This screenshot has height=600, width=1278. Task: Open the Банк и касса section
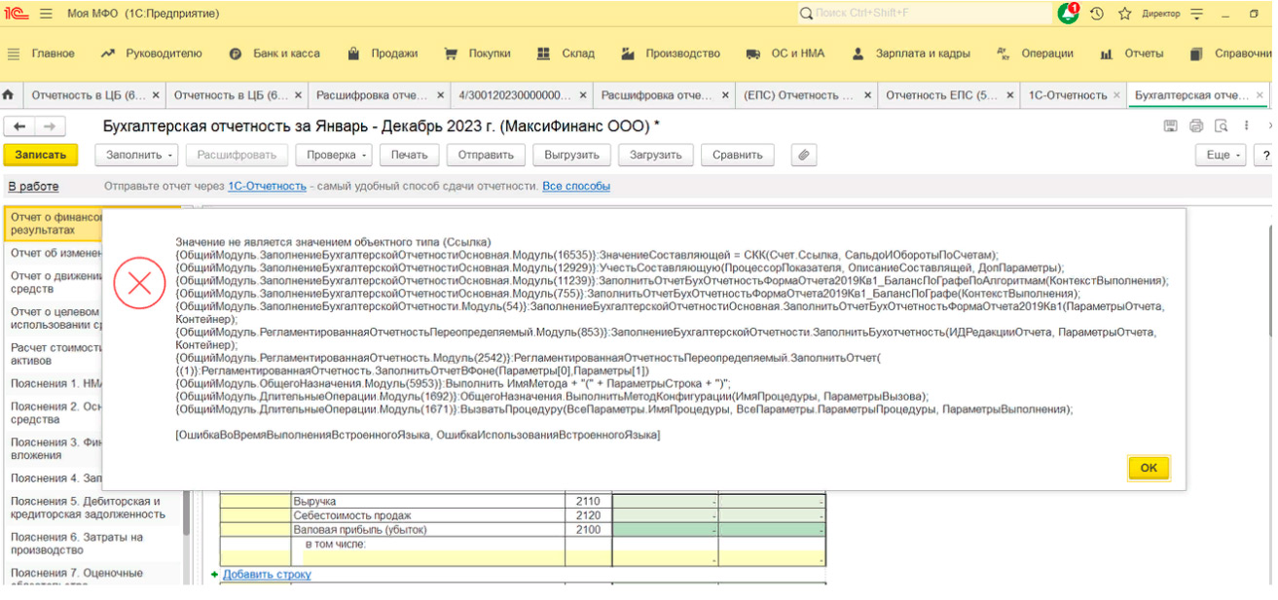pyautogui.click(x=275, y=53)
